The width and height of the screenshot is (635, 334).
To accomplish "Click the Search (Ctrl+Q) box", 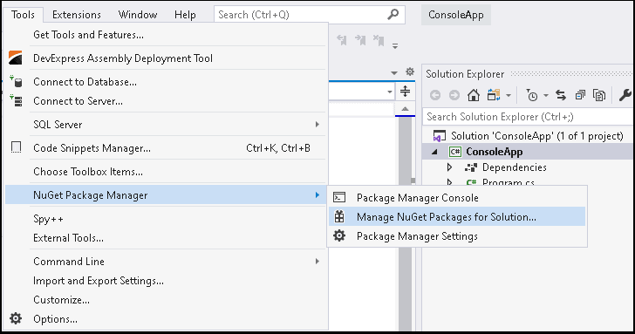I will pyautogui.click(x=310, y=15).
